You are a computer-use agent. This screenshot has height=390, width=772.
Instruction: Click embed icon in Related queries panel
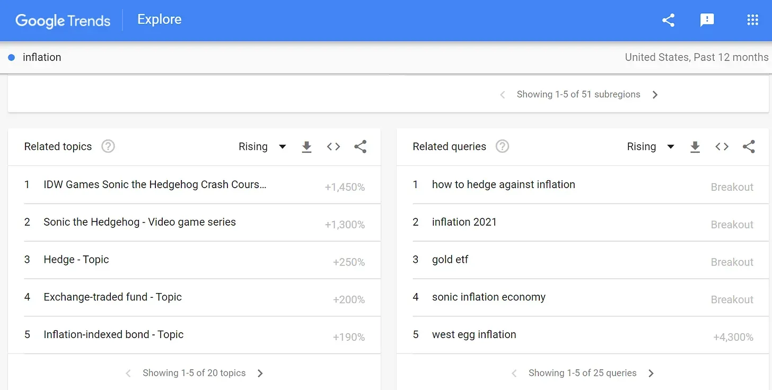(x=722, y=147)
